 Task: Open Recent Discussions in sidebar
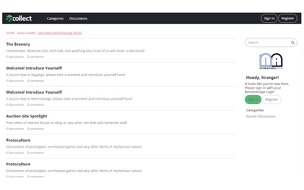coord(261,116)
